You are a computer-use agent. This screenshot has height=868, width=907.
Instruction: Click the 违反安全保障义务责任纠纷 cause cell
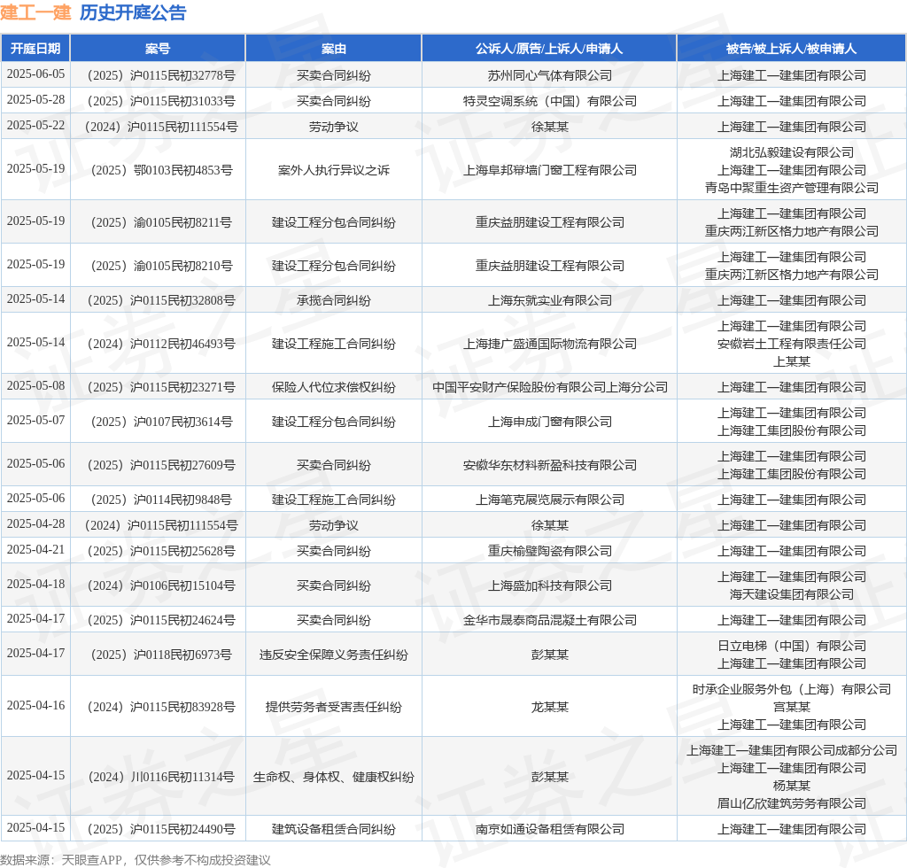(334, 655)
